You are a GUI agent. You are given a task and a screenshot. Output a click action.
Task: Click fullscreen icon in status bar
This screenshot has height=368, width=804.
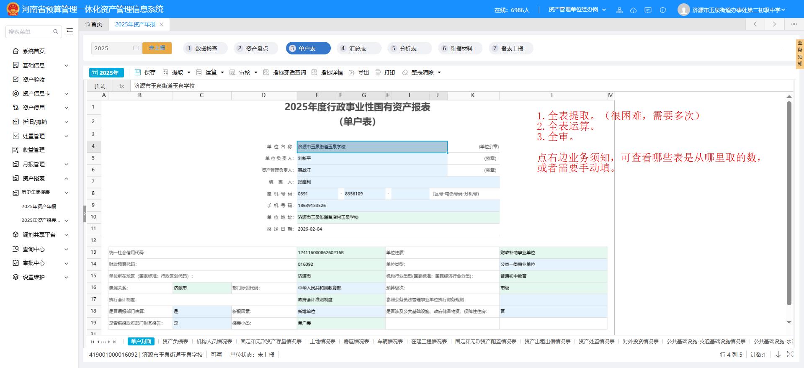790,354
